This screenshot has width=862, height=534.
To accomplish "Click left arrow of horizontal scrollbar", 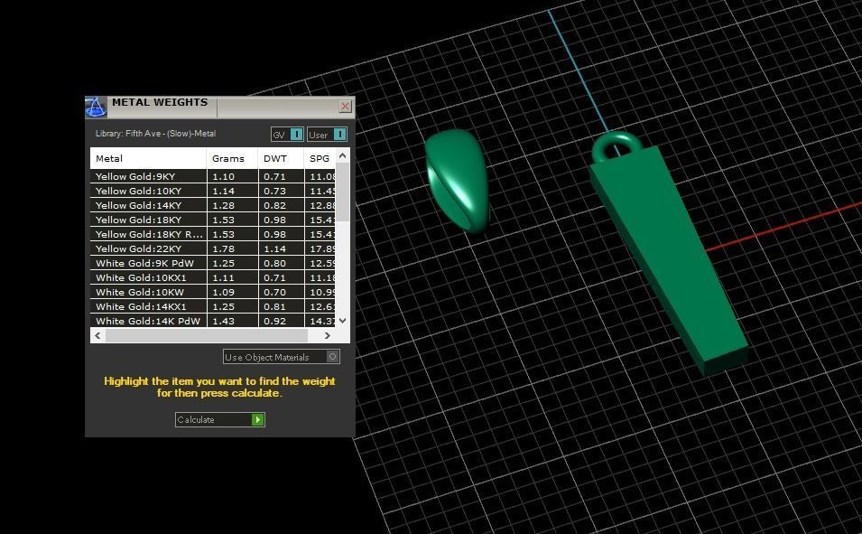I will [97, 335].
